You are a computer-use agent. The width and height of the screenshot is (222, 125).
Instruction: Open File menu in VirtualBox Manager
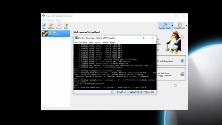pyautogui.click(x=43, y=20)
